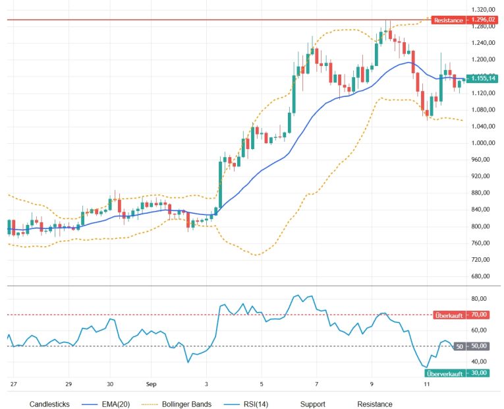Click the Sep month label on time axis

(151, 384)
